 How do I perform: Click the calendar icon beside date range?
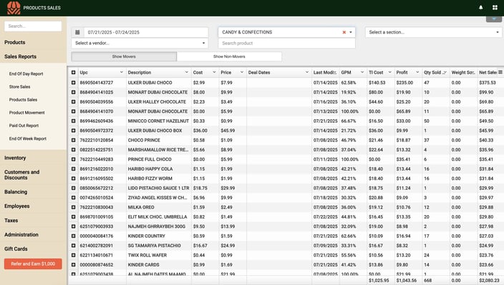(77, 32)
